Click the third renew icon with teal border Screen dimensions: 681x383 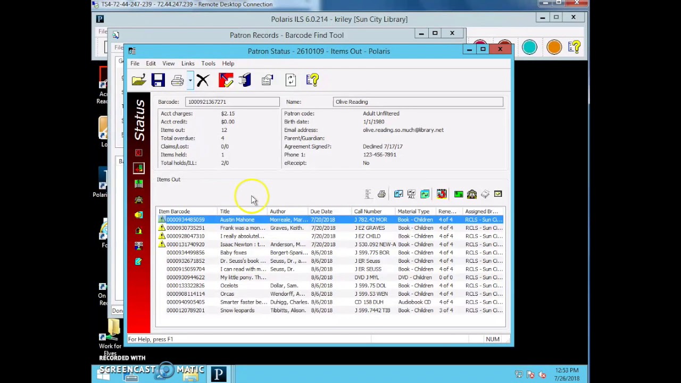coord(425,194)
